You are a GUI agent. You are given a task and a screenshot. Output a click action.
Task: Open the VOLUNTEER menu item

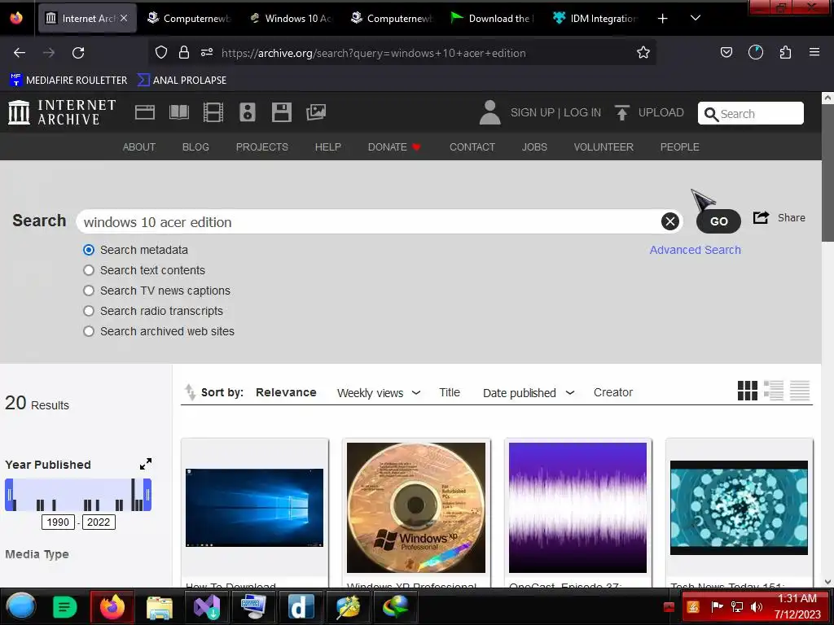(x=604, y=146)
